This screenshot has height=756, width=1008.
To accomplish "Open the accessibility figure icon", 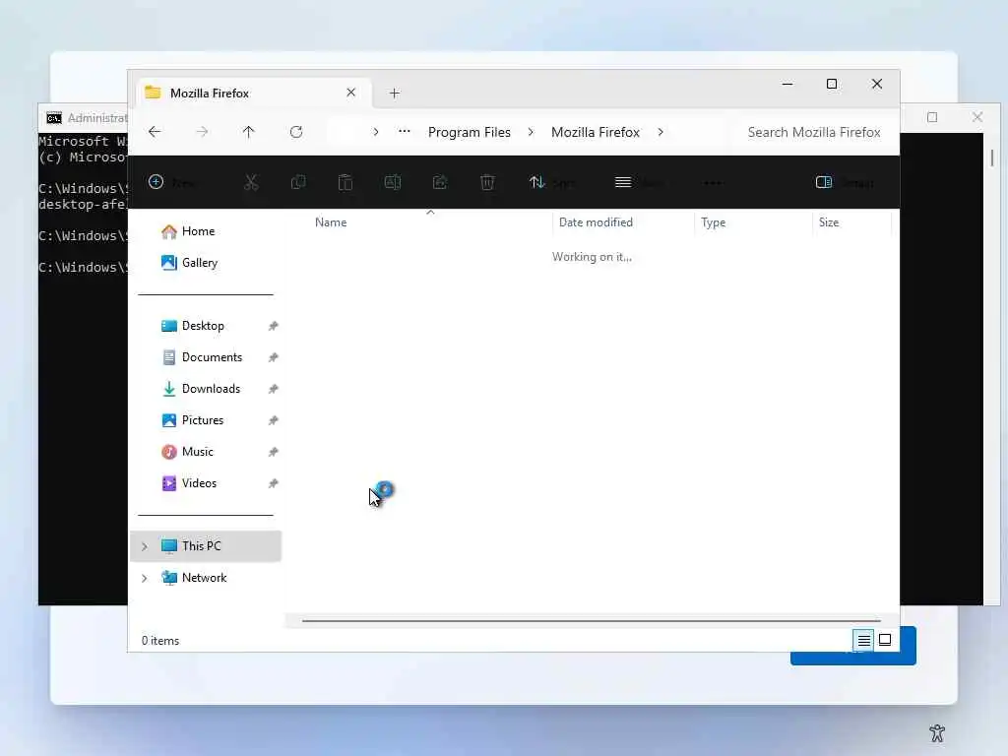I will point(937,732).
